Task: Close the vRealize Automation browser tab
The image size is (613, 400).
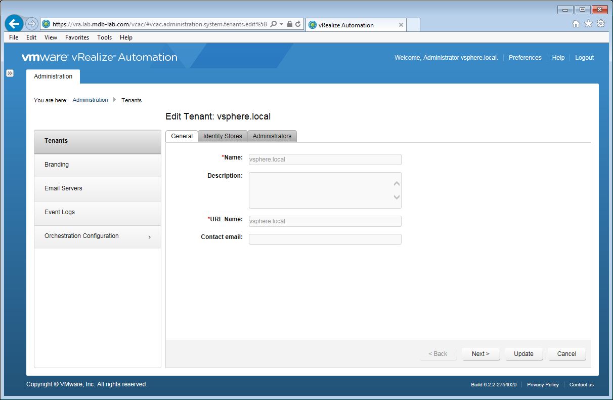Action: click(x=401, y=25)
